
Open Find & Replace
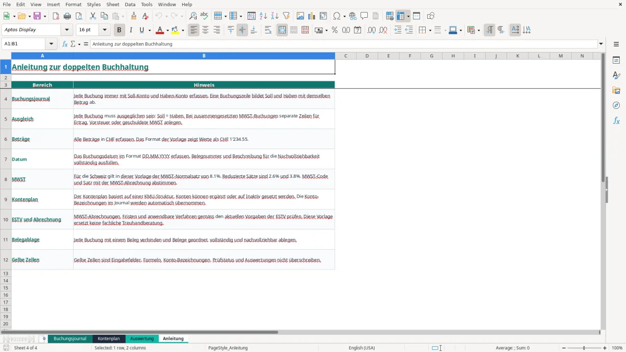[193, 16]
